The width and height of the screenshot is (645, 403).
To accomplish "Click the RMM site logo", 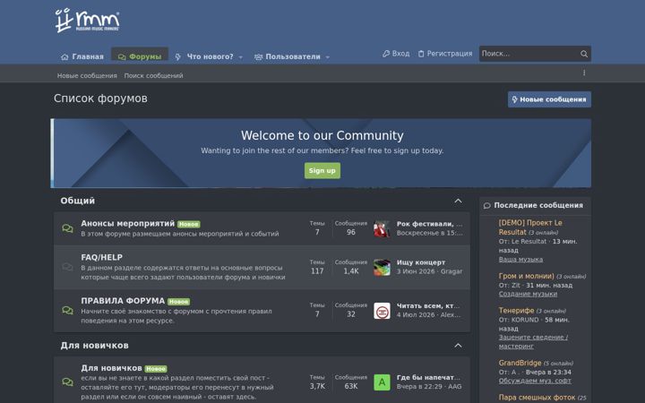I will tap(87, 20).
